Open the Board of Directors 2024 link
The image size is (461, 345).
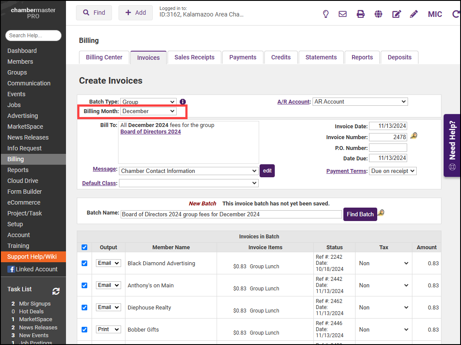(x=151, y=132)
